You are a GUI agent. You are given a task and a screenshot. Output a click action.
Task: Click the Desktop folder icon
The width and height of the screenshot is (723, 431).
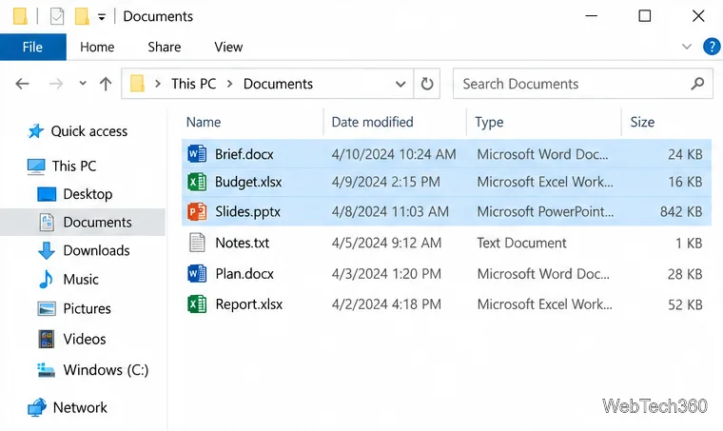[47, 194]
